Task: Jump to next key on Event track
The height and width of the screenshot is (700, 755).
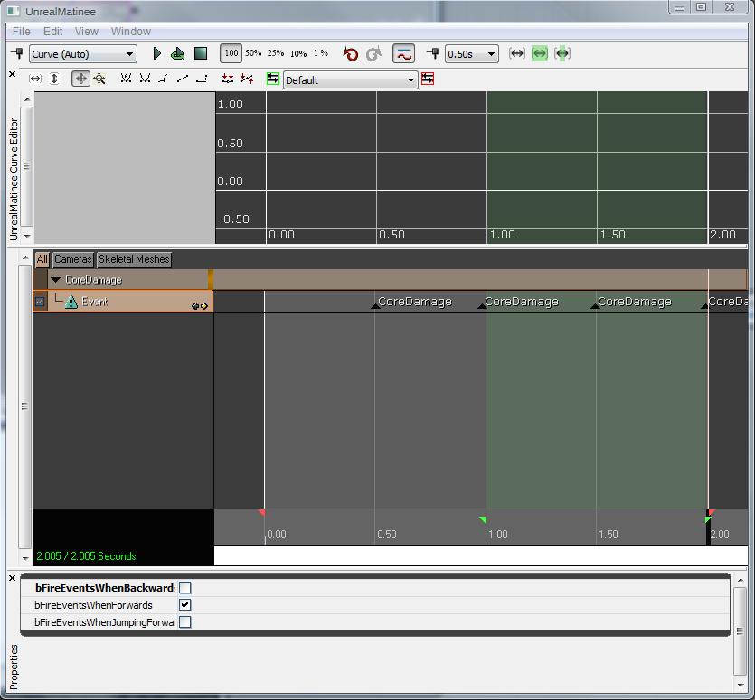Action: pos(204,306)
